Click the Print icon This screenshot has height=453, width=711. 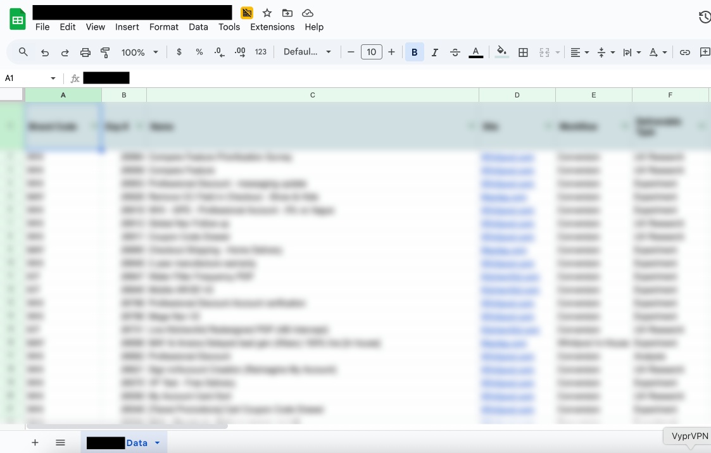pyautogui.click(x=85, y=52)
